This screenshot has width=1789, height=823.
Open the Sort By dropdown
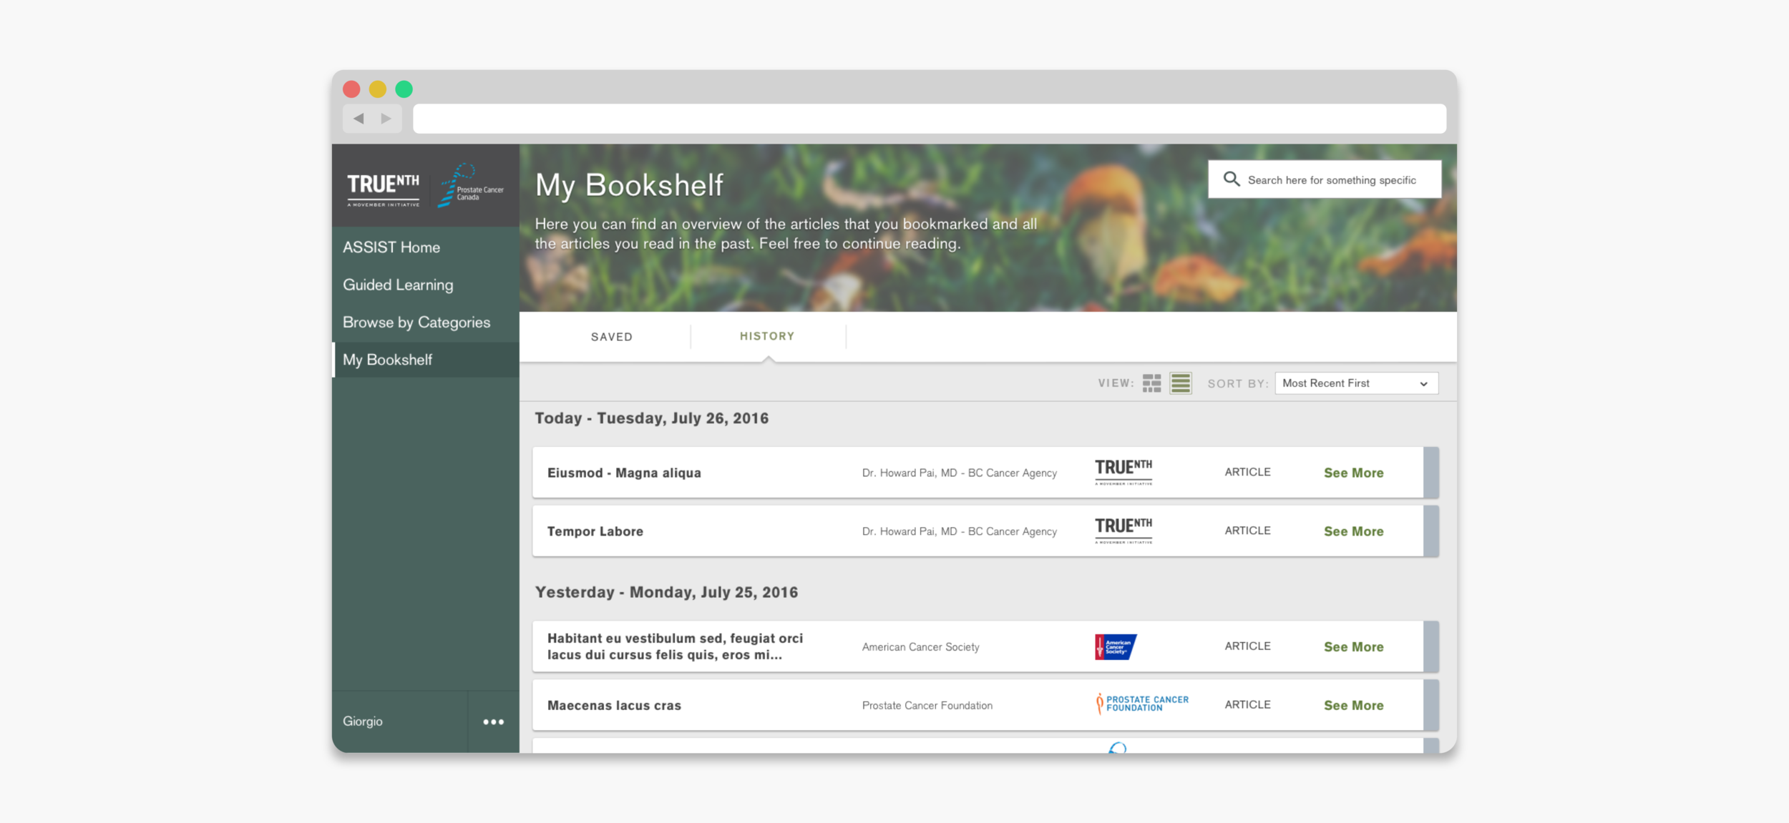click(x=1355, y=383)
